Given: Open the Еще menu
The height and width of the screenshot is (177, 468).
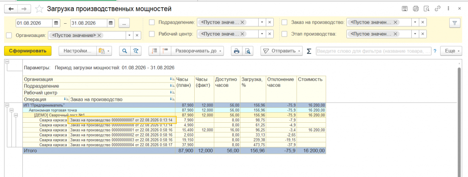Looking at the screenshot, I should [x=451, y=51].
